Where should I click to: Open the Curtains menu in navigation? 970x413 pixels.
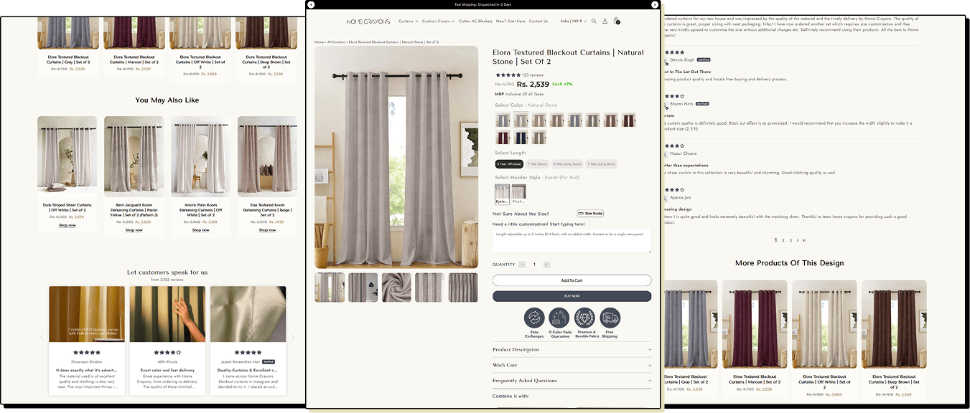click(408, 21)
